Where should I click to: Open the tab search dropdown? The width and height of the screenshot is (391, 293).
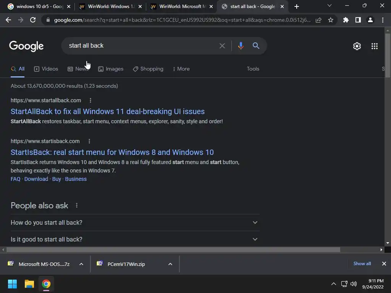pos(330,5)
